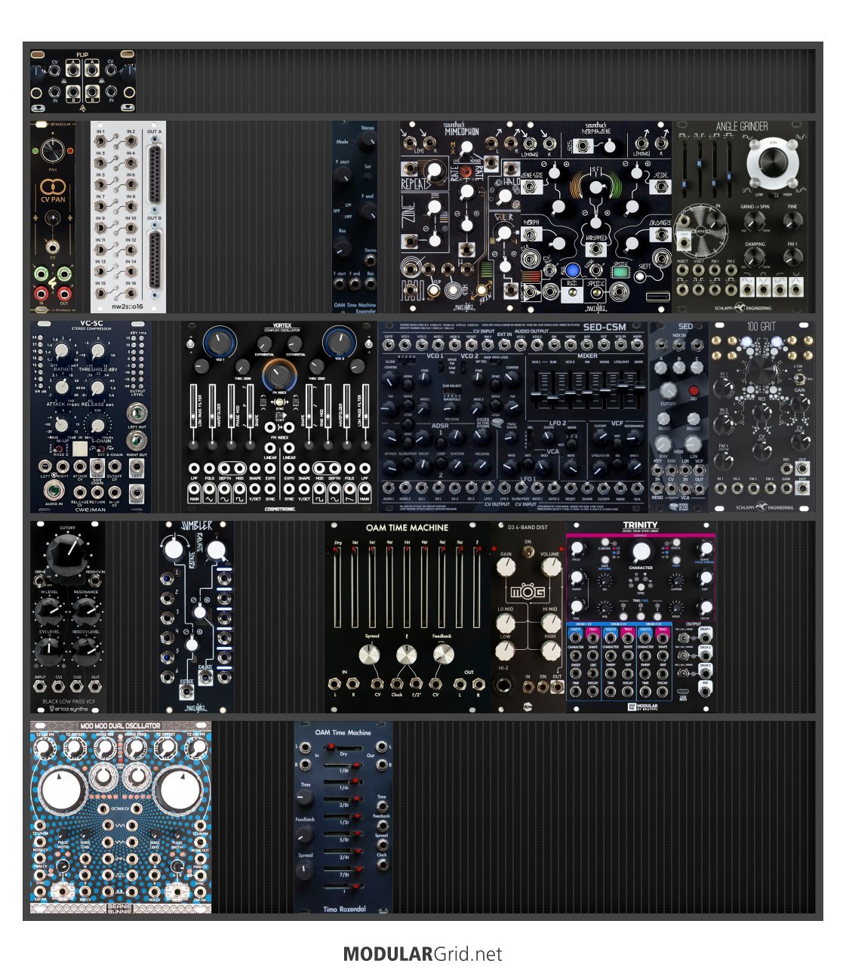Click the NOISE RES knob on Moo Moo
The image size is (846, 970).
(104, 747)
